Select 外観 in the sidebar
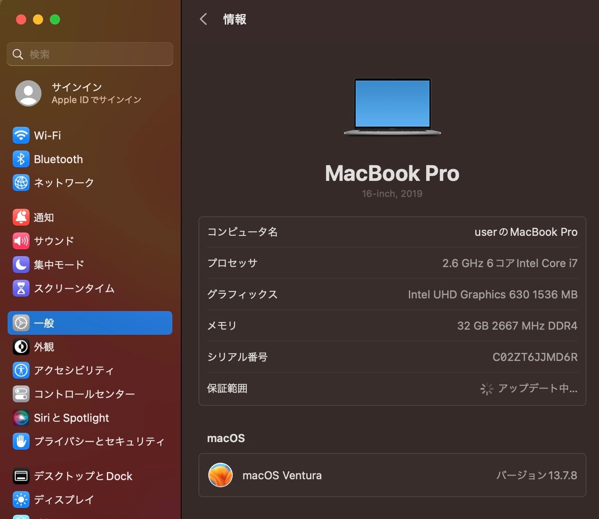Image resolution: width=599 pixels, height=519 pixels. pyautogui.click(x=90, y=347)
